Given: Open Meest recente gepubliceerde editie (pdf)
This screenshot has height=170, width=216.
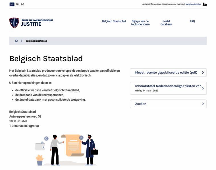Looking at the screenshot, I should point(168,73).
